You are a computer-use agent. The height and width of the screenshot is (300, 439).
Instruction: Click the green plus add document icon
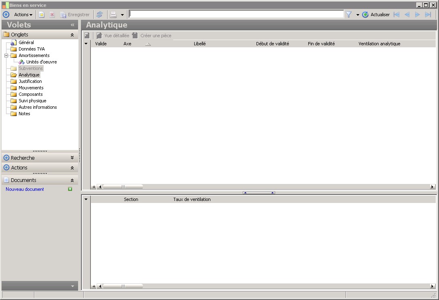click(70, 189)
